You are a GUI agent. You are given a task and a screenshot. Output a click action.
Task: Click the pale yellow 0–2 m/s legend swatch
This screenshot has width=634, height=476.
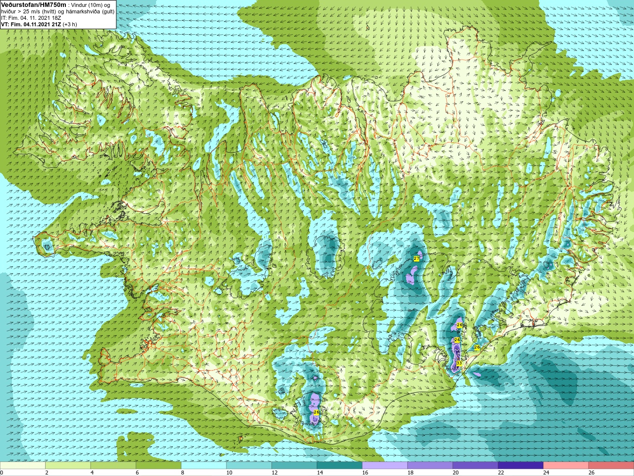(x=23, y=466)
